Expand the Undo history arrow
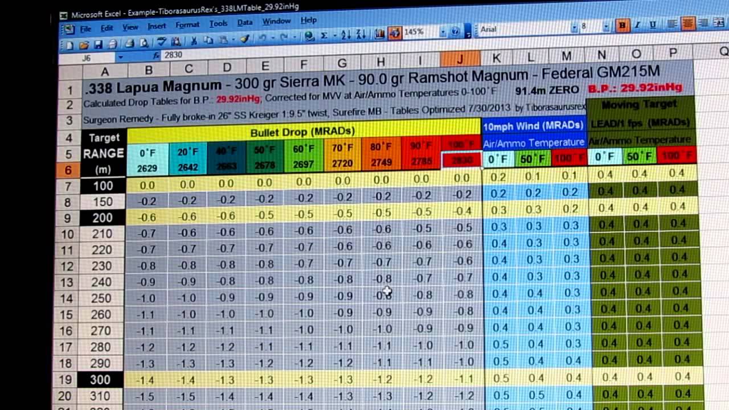The image size is (729, 410). point(273,38)
